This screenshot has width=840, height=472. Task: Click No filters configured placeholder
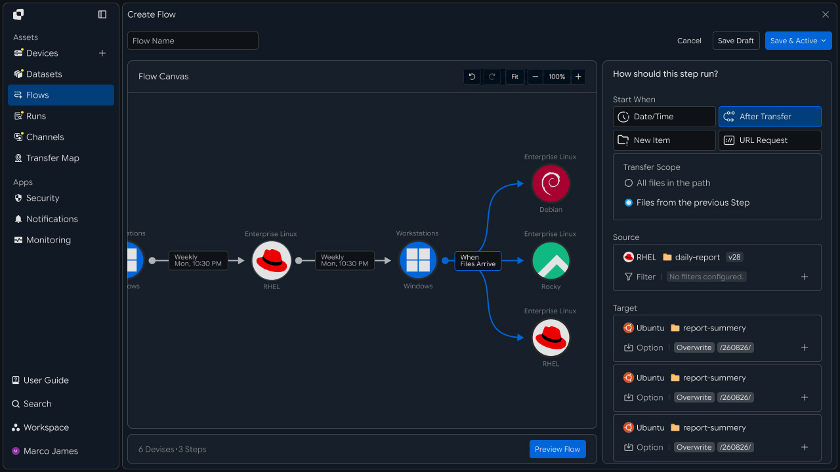(x=706, y=277)
